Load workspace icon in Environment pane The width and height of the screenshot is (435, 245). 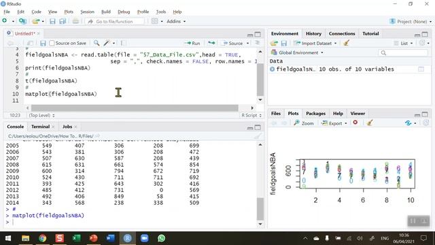[274, 44]
